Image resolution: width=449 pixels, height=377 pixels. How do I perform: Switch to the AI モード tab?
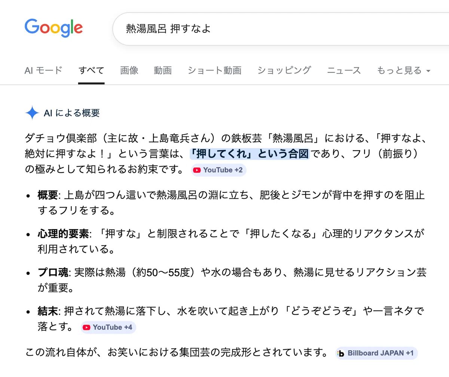pyautogui.click(x=43, y=70)
